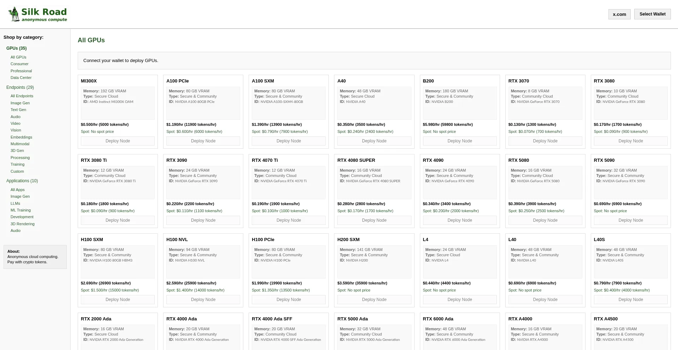Viewport: 678px width, 350px height.
Task: Open the Embeddings endpoints category
Action: 21,137
